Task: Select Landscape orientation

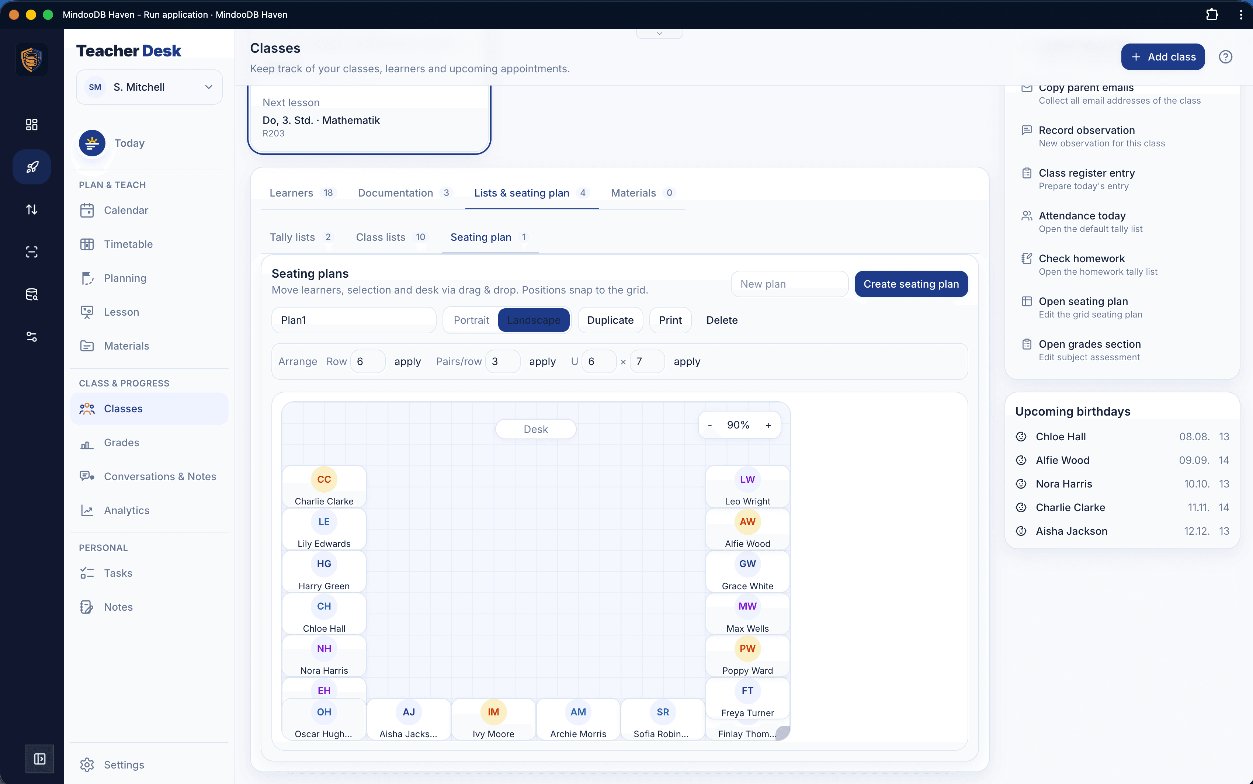Action: (x=534, y=320)
